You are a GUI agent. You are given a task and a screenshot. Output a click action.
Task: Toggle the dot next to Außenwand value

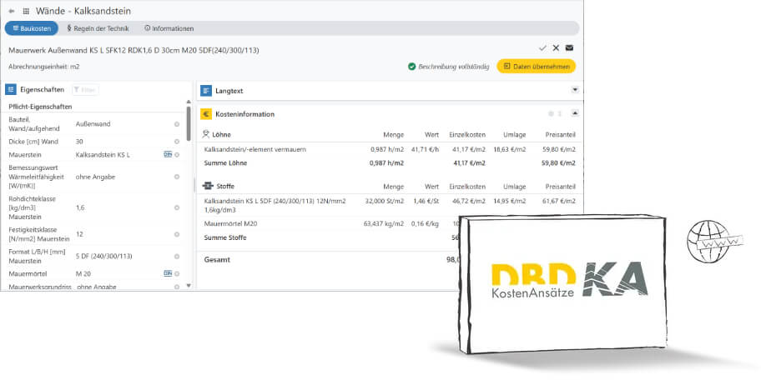[177, 124]
